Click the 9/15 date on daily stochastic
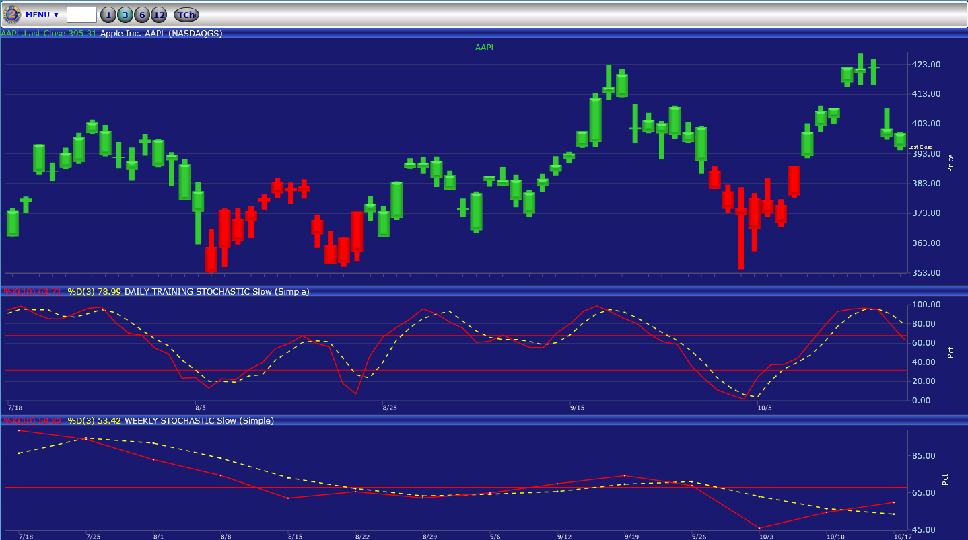The image size is (968, 540). coord(577,408)
